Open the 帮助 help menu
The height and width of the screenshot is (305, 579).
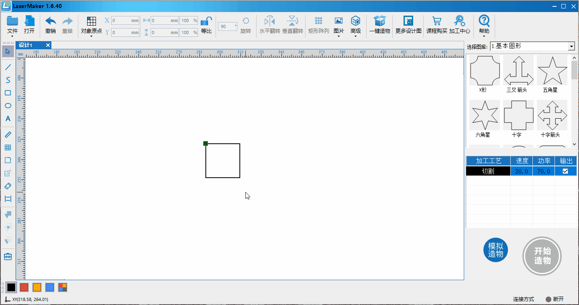tap(484, 21)
